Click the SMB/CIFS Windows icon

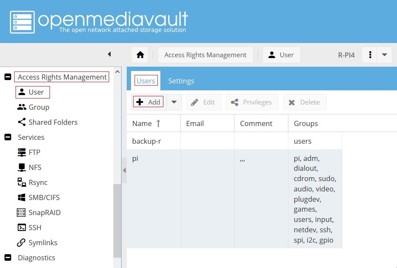21,197
